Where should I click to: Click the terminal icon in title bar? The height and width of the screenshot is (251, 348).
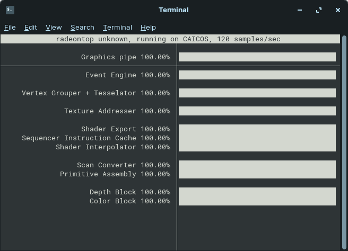pyautogui.click(x=10, y=10)
